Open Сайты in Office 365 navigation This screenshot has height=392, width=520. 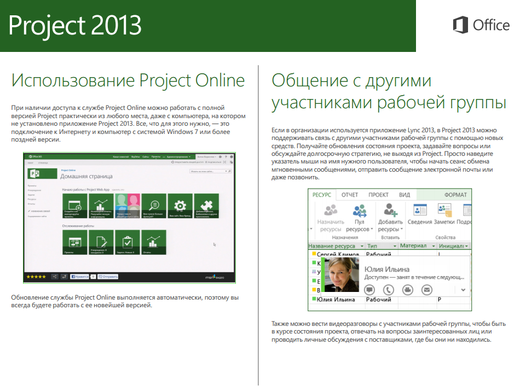pos(145,157)
